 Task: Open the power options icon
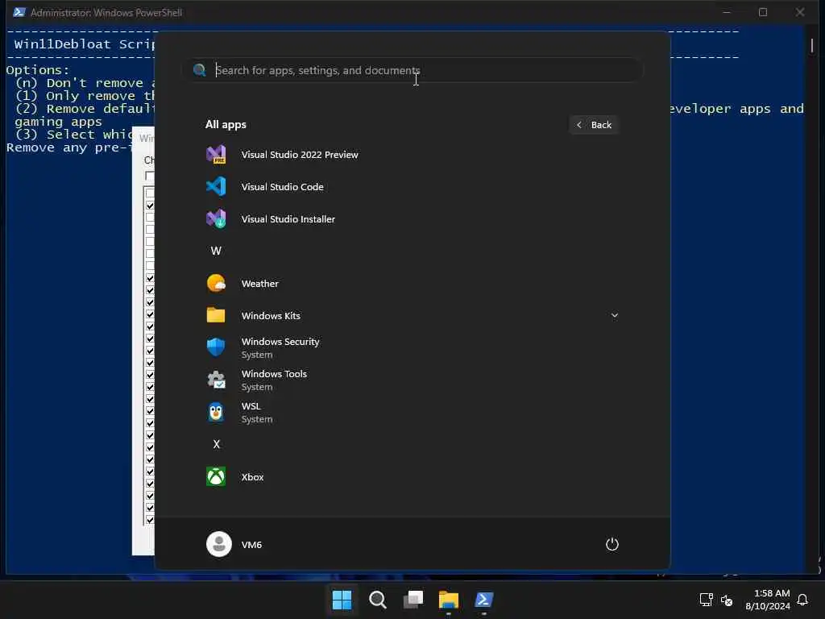[612, 544]
